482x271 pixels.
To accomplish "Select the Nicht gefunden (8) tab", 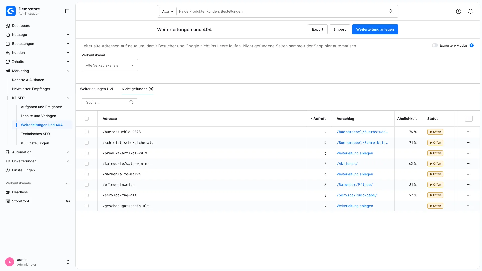I will [x=137, y=89].
